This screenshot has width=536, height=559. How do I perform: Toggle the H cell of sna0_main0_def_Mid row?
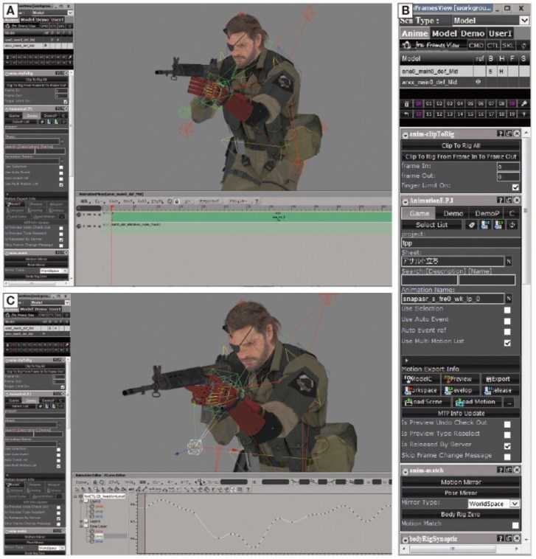(501, 72)
